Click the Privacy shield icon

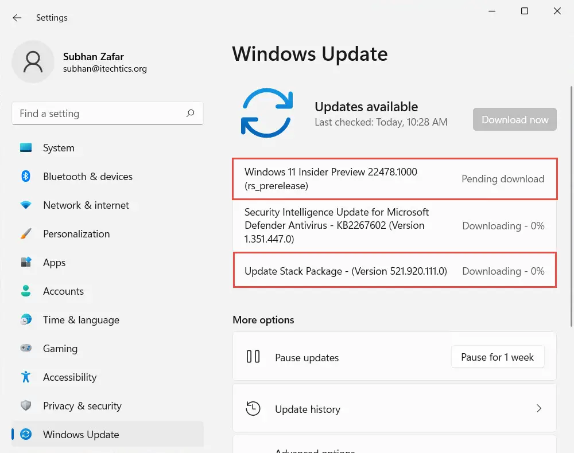click(x=26, y=405)
